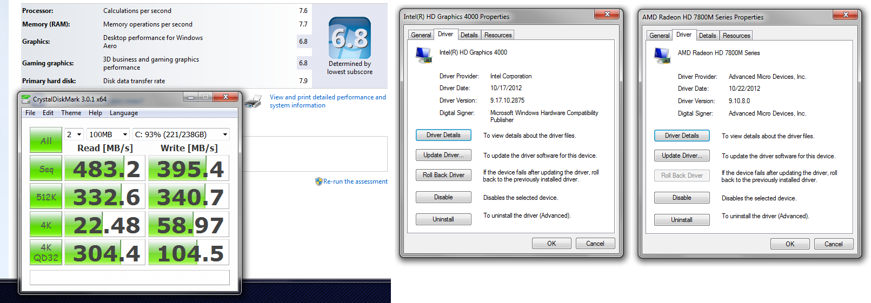Open Details tab in AMD Properties
The image size is (871, 303).
tap(708, 36)
